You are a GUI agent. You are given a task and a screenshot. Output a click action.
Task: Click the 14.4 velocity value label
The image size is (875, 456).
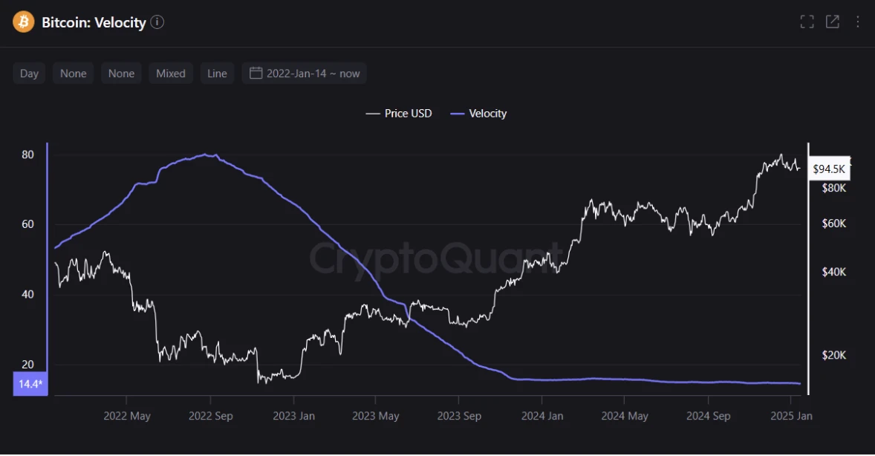(30, 384)
